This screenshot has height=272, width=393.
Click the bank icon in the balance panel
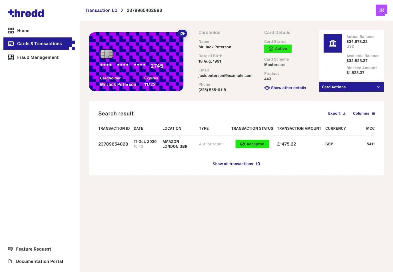tap(332, 43)
